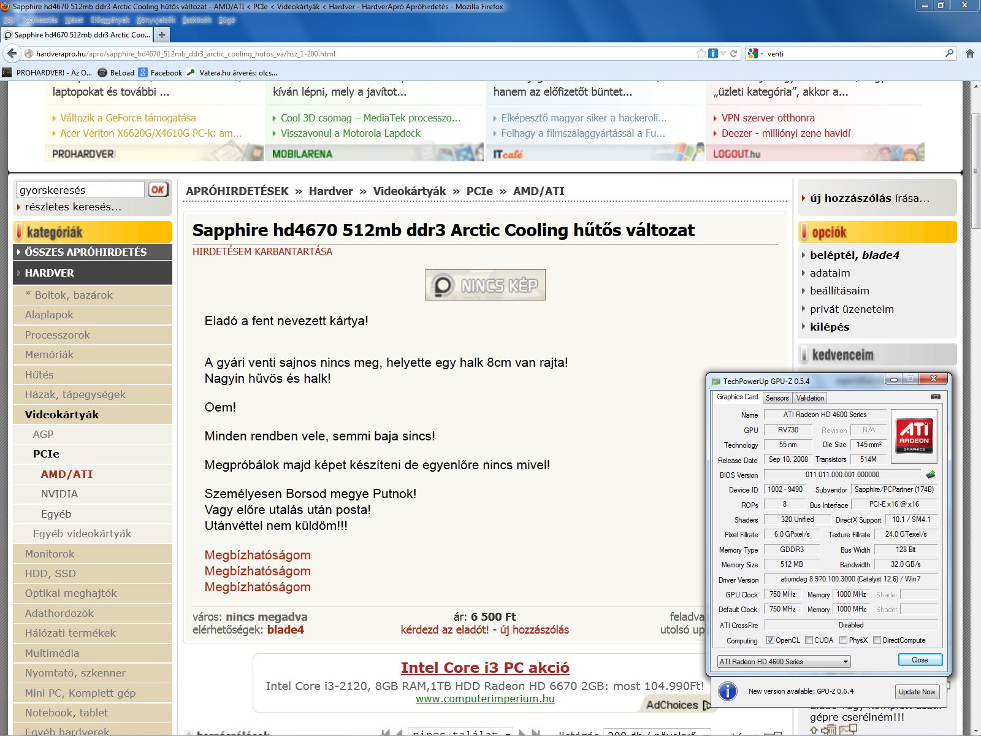The width and height of the screenshot is (981, 736).
Task: Check the CUDA checkbox
Action: [x=809, y=640]
